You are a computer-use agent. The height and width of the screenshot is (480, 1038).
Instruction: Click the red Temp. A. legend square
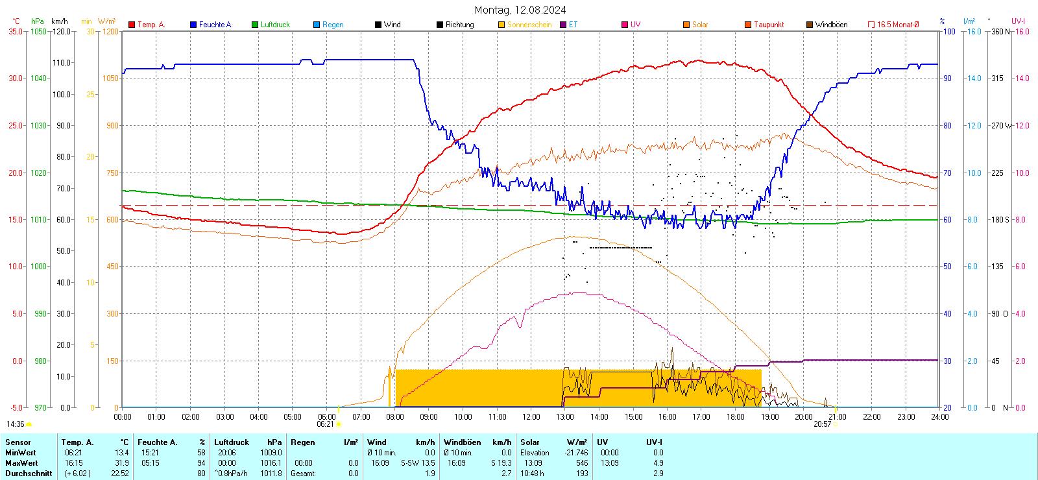[x=132, y=25]
